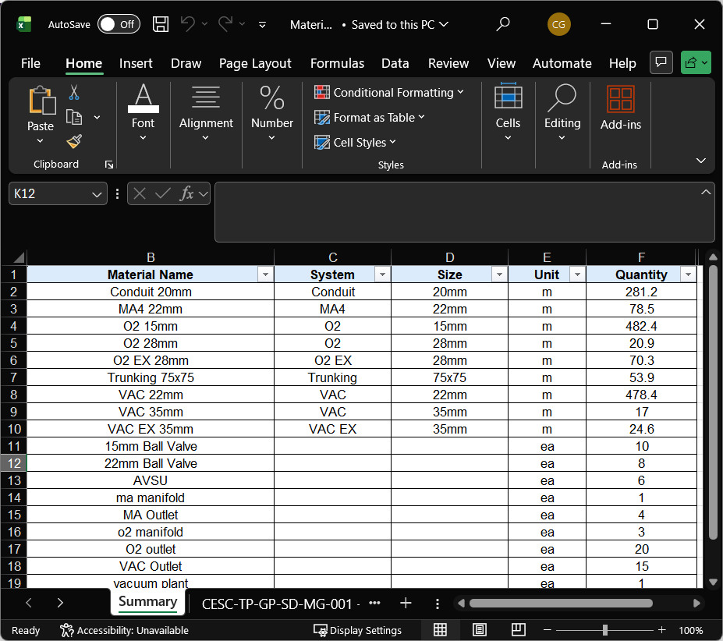Open the Help tab
The image size is (723, 641).
coord(622,63)
